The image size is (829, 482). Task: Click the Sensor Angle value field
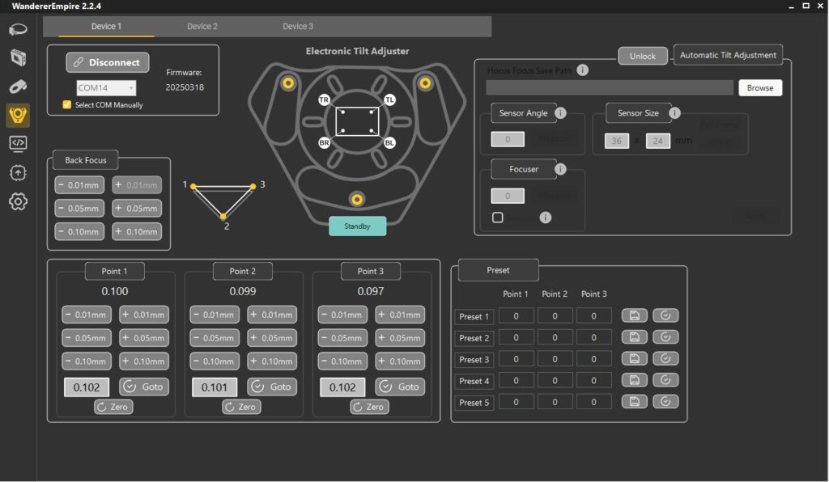[508, 139]
